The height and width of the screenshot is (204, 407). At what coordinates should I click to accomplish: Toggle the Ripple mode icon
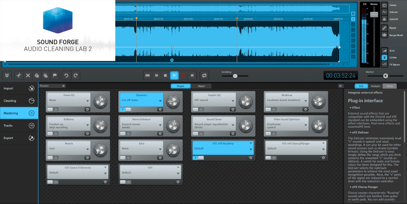click(384, 28)
